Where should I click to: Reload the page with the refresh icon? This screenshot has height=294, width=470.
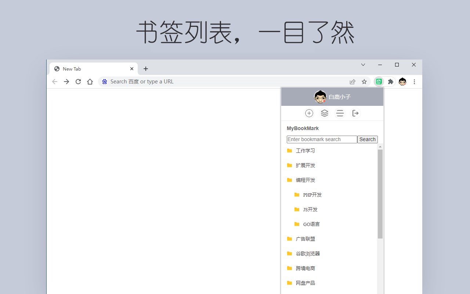point(78,82)
